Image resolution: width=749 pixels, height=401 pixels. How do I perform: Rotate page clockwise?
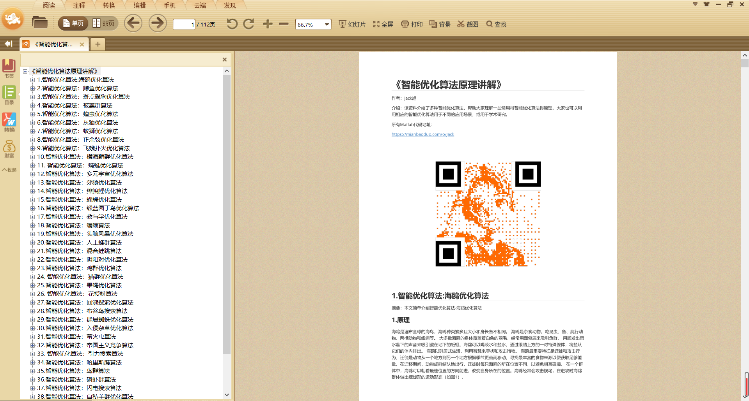(x=248, y=24)
